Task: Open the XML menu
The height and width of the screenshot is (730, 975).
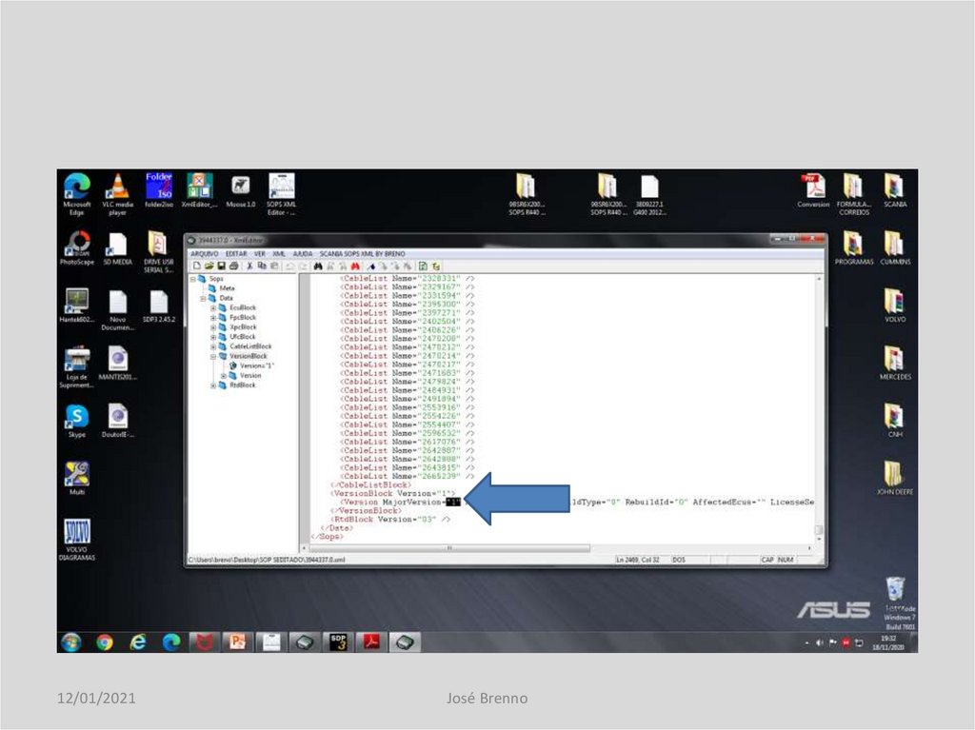Action: coord(279,254)
